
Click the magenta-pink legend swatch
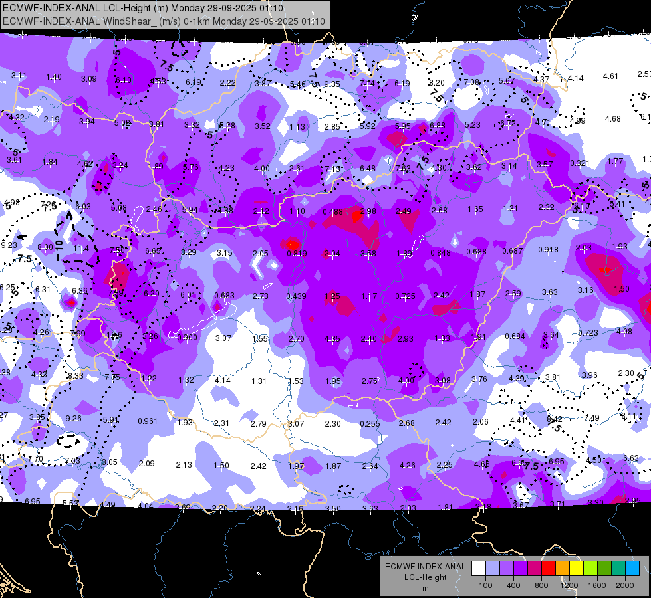pyautogui.click(x=535, y=569)
